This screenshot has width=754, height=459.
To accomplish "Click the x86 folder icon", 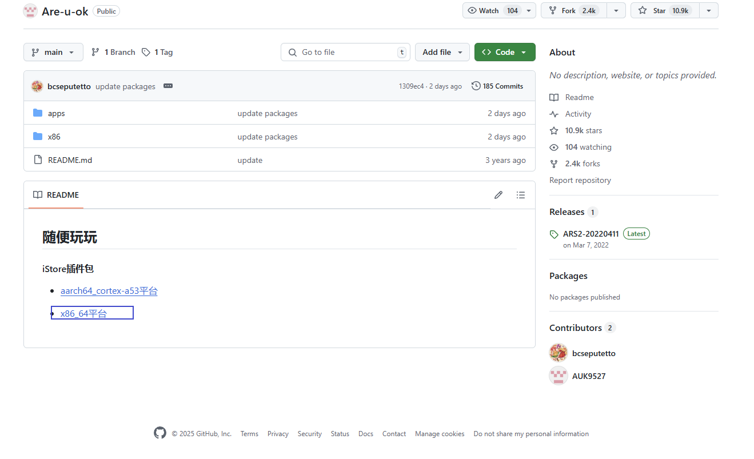I will 38,136.
